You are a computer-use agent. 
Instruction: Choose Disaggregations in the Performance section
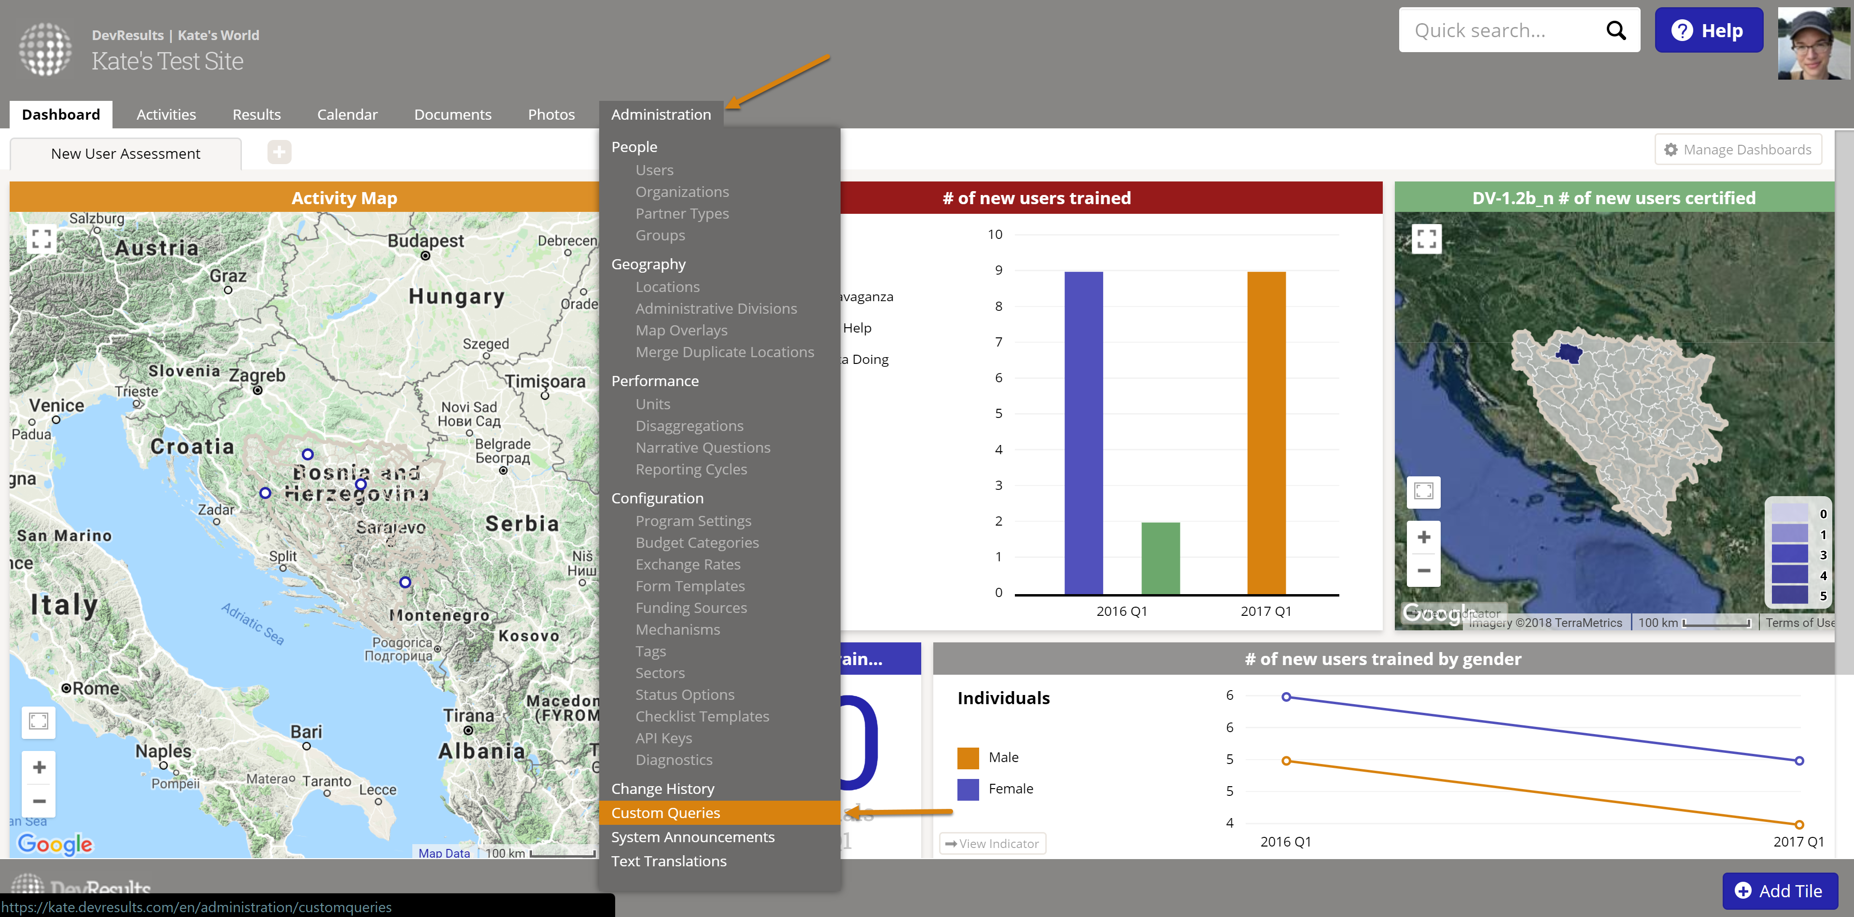coord(689,426)
